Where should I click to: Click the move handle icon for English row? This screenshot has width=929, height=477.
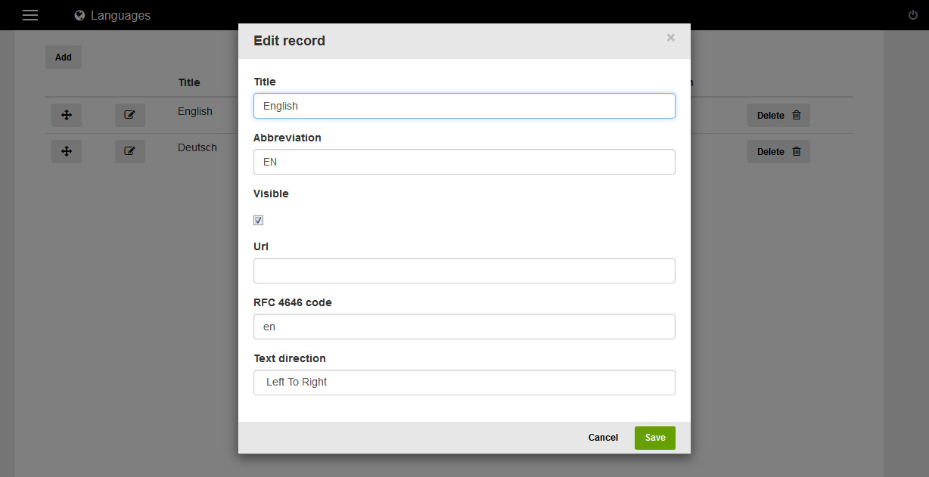(x=67, y=115)
